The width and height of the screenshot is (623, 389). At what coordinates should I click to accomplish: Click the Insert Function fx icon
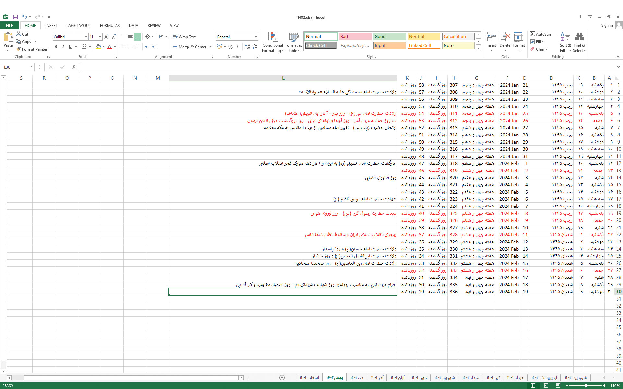point(74,67)
